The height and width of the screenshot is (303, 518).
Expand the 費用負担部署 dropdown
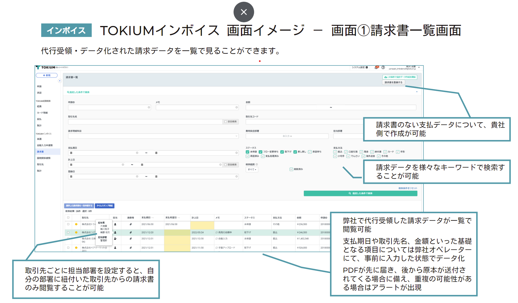pos(287,136)
